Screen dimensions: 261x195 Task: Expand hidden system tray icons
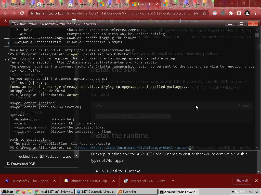(233, 192)
